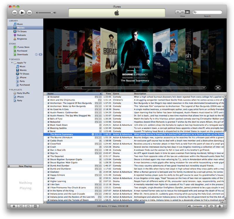Click the Downloads activity refresh icon
The image size is (234, 219).
click(36, 55)
